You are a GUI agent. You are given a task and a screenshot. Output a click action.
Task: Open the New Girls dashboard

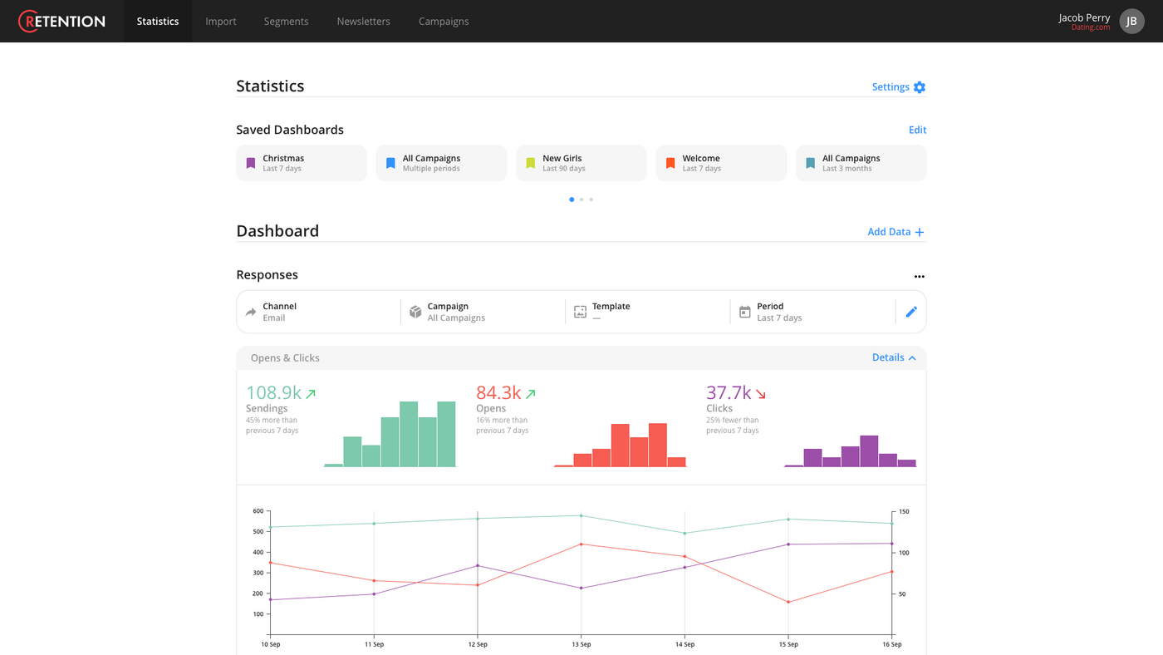pos(581,163)
